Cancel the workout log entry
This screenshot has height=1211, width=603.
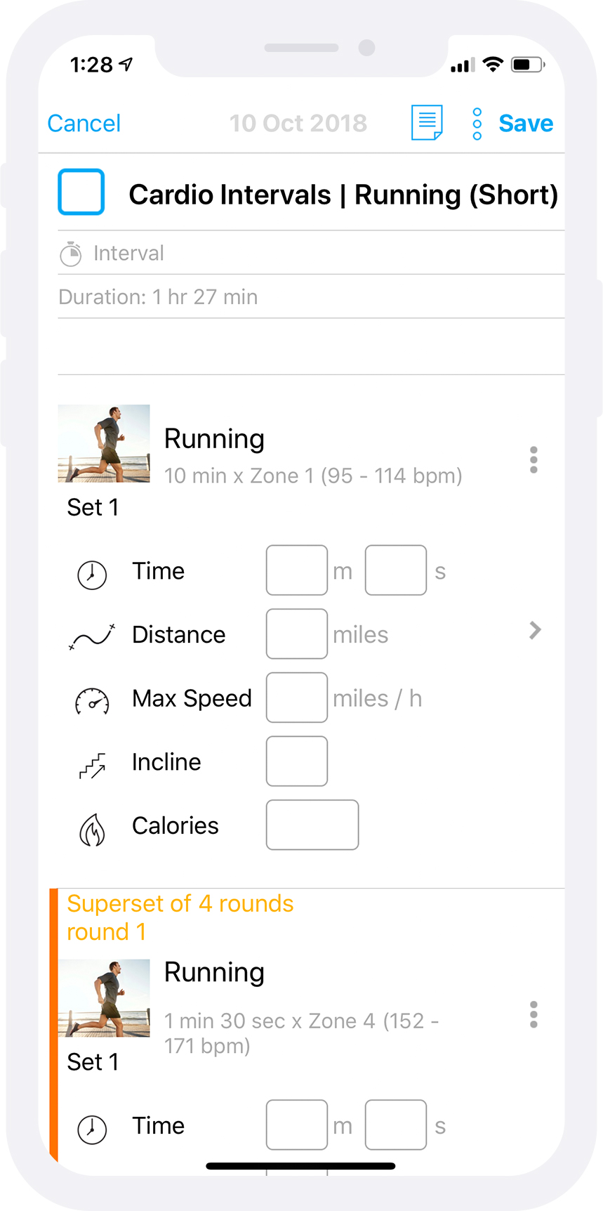click(84, 124)
